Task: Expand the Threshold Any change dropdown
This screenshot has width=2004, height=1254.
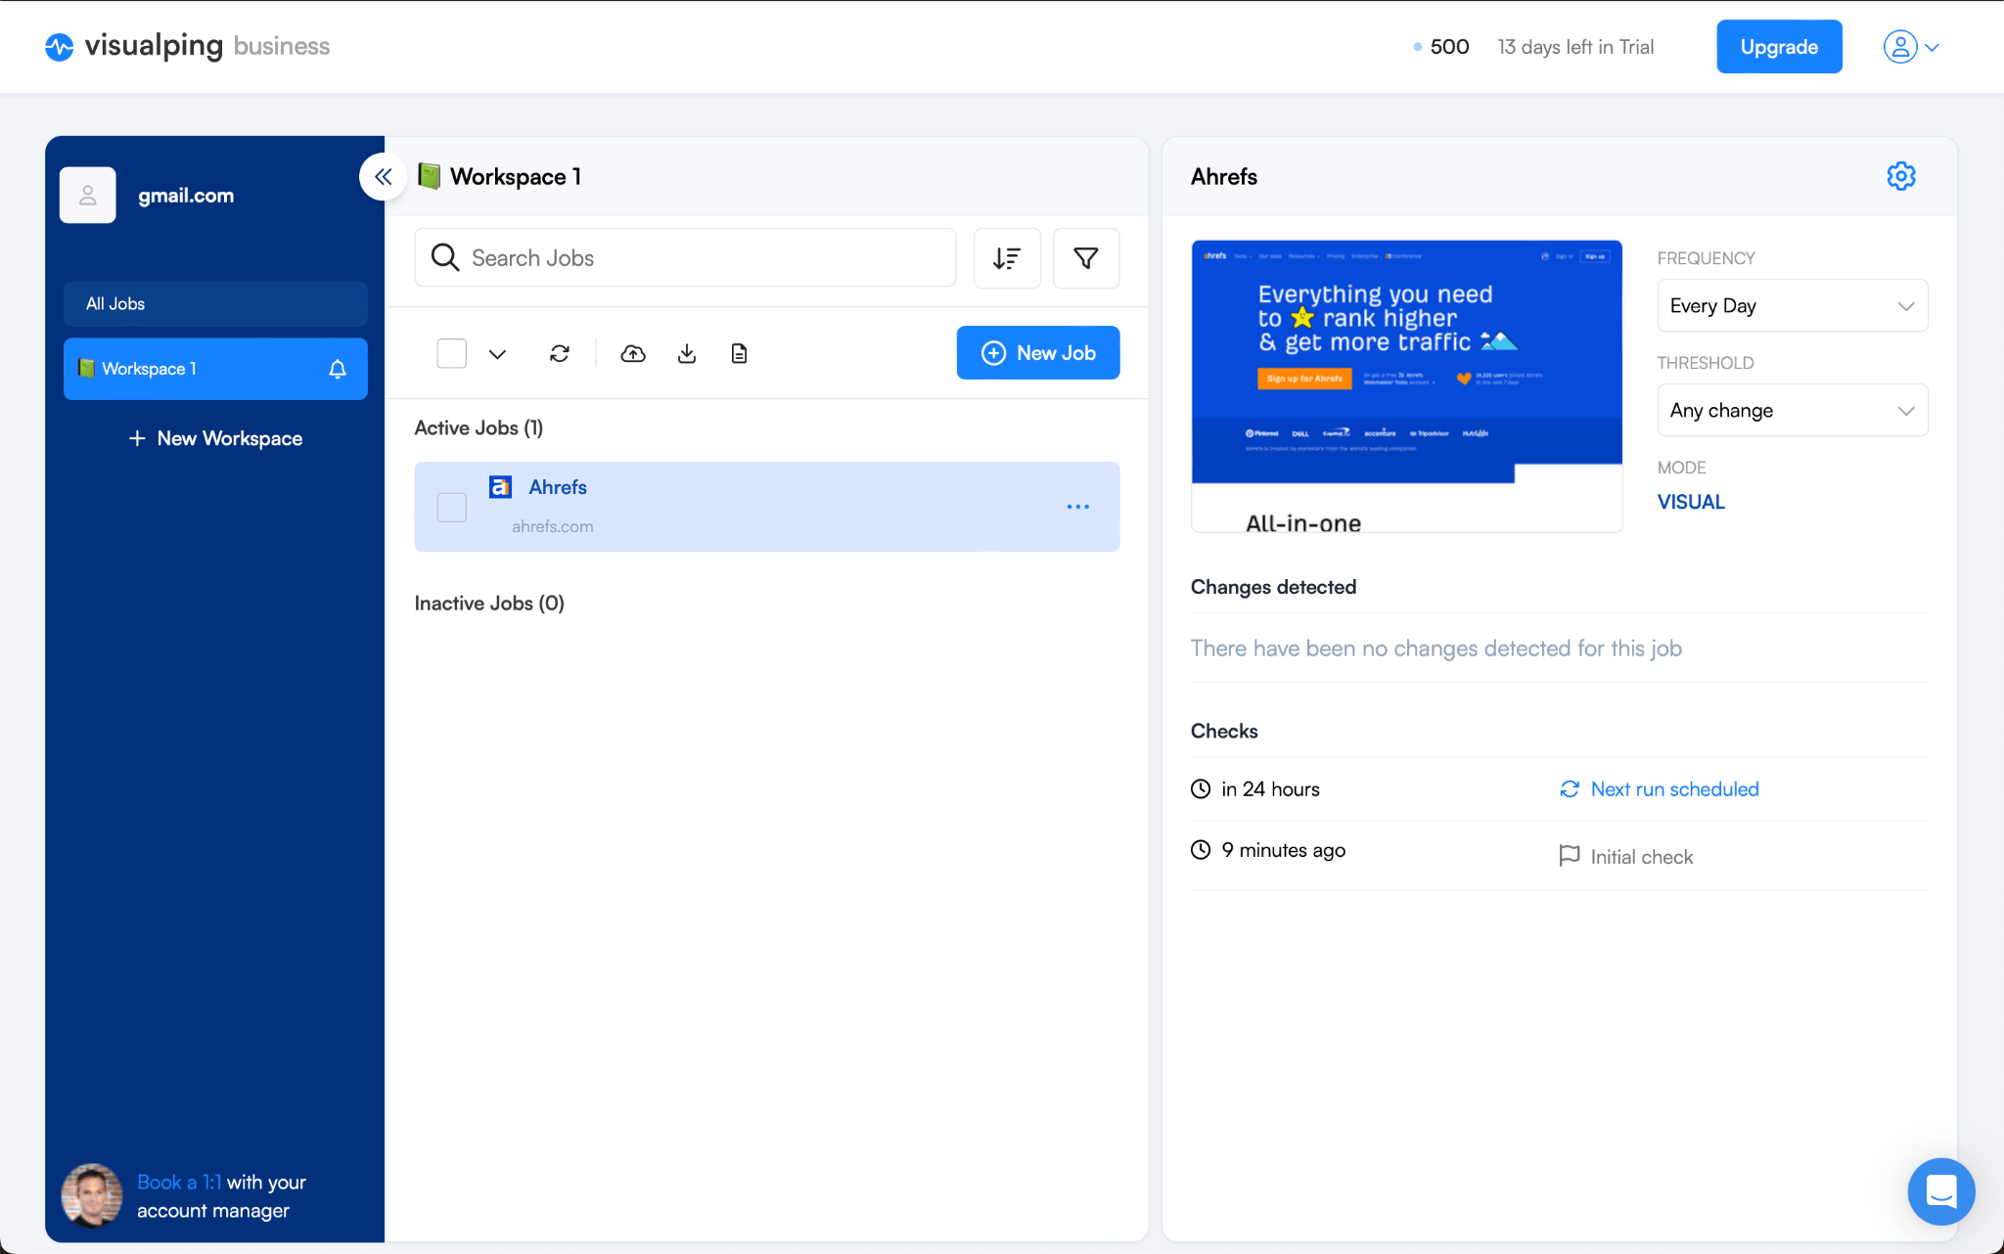Action: (x=1790, y=410)
